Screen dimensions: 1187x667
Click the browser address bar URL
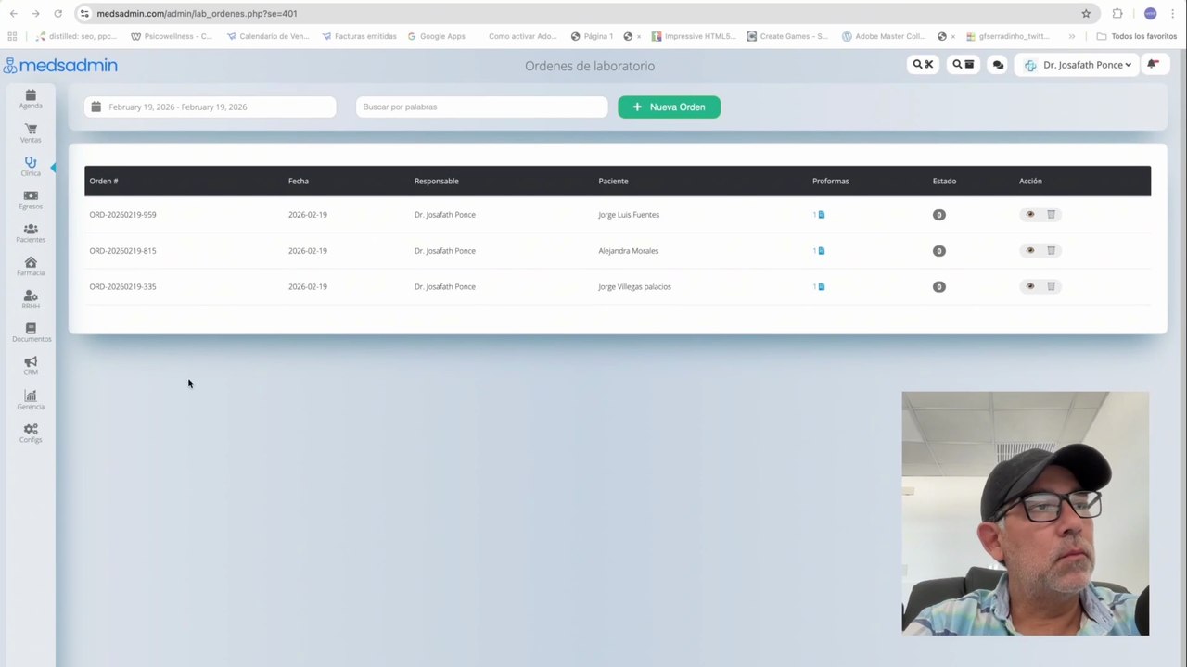coord(197,14)
